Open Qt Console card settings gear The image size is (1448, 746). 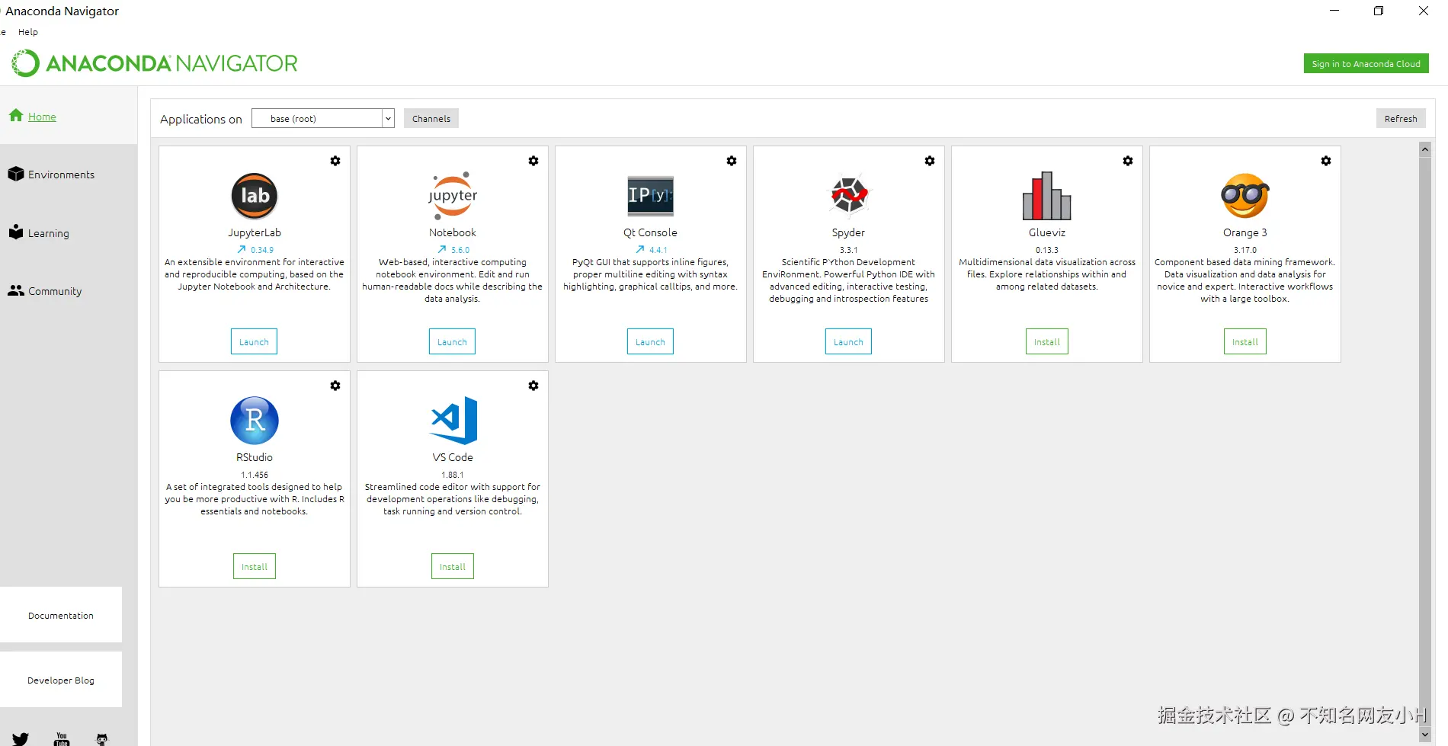(x=732, y=161)
